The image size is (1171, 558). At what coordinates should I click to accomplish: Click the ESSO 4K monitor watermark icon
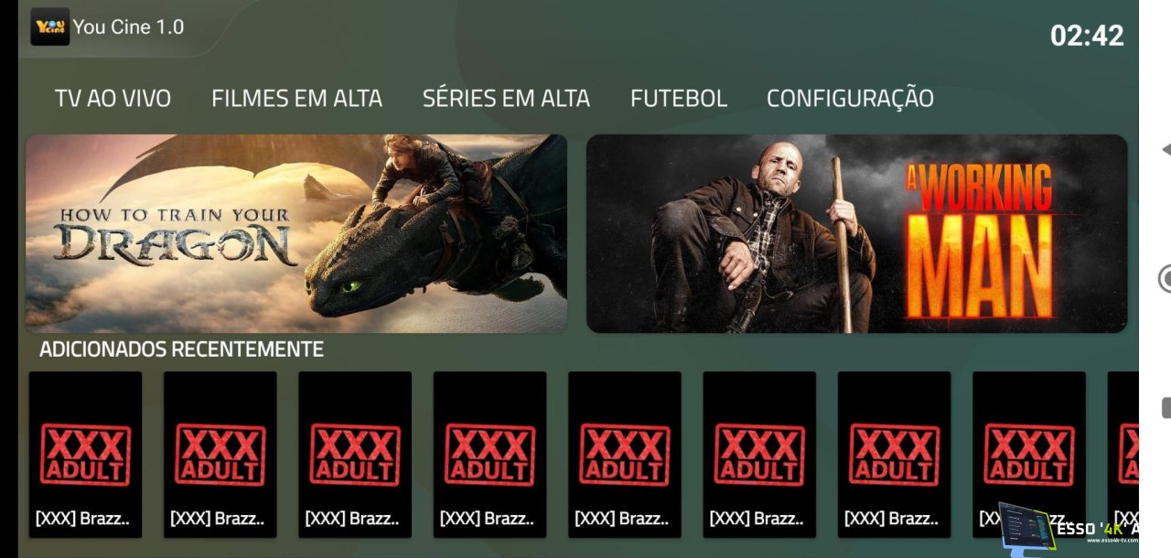coord(1026,526)
